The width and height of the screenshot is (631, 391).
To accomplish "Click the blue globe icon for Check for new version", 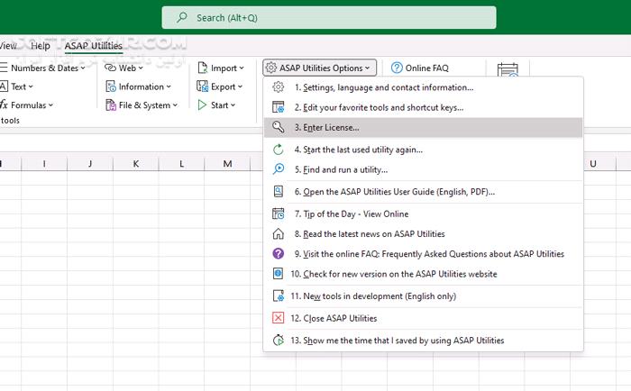I will click(x=278, y=274).
